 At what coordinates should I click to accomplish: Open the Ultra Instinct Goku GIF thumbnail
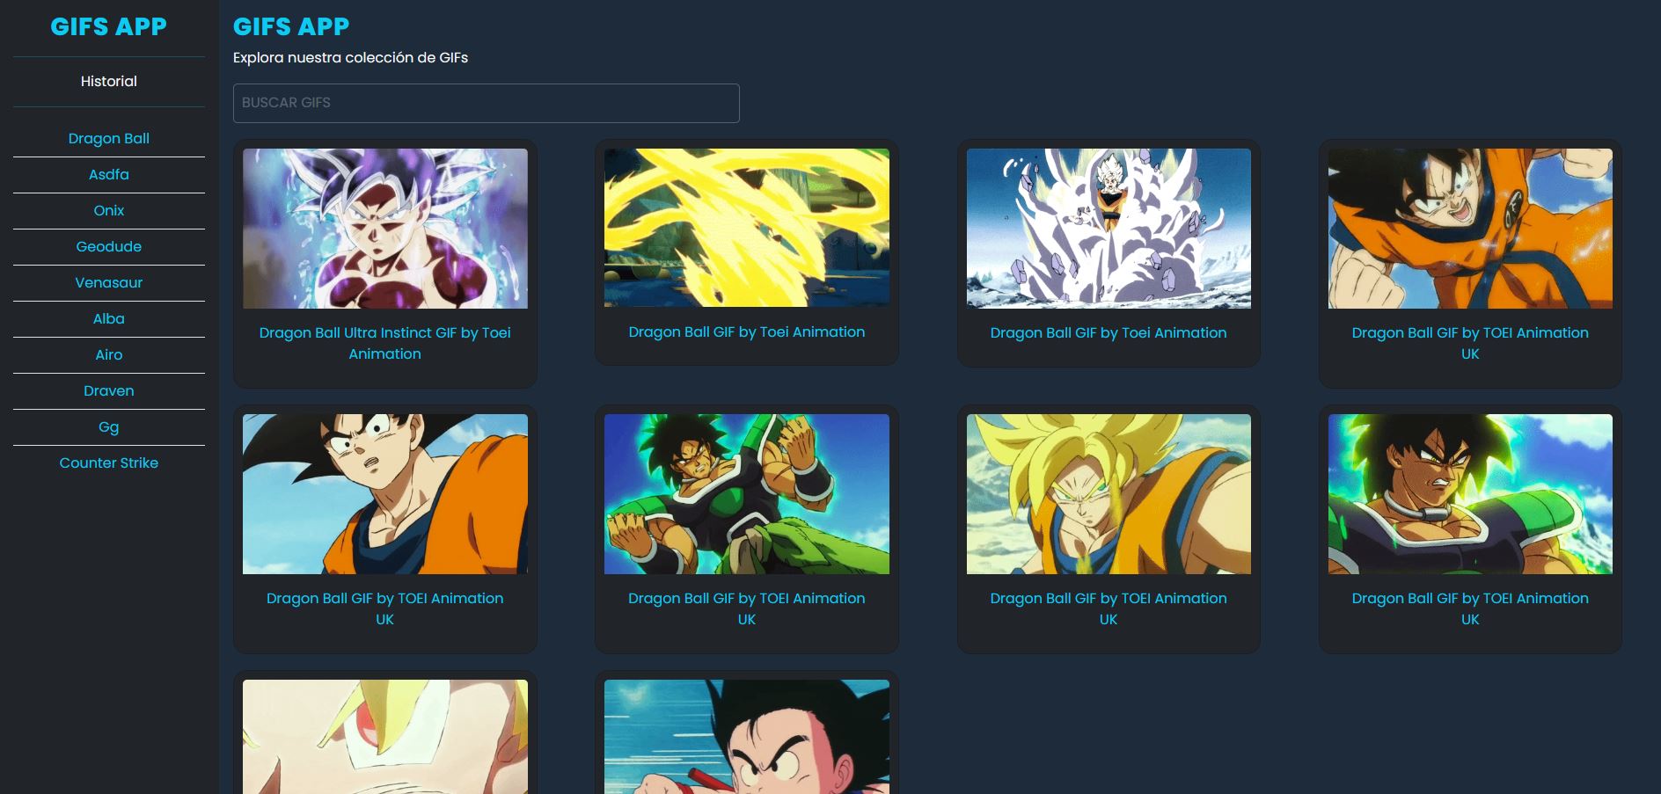384,228
